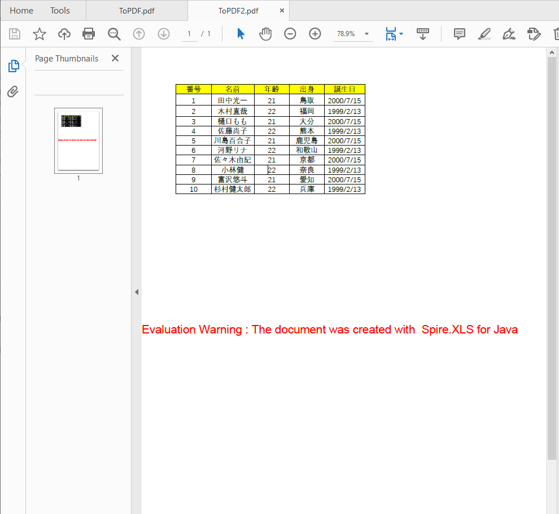Switch to the ToPDF.pdf tab
The height and width of the screenshot is (514, 559).
pos(136,10)
